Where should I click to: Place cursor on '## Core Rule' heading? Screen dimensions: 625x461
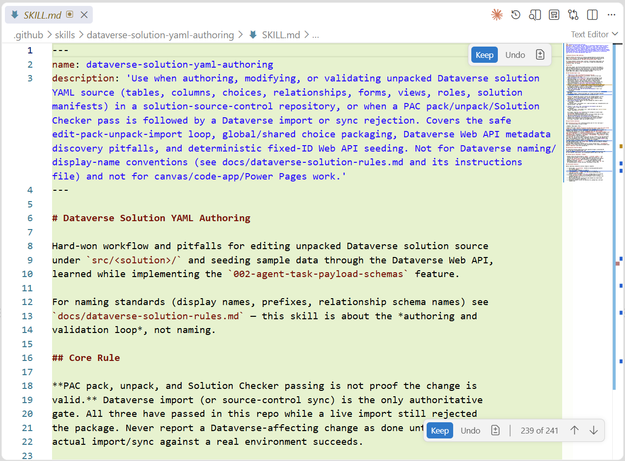(x=86, y=358)
